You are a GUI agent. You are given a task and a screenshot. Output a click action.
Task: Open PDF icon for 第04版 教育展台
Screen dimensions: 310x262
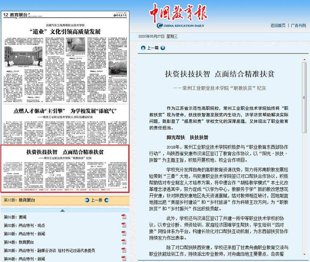click(x=124, y=242)
